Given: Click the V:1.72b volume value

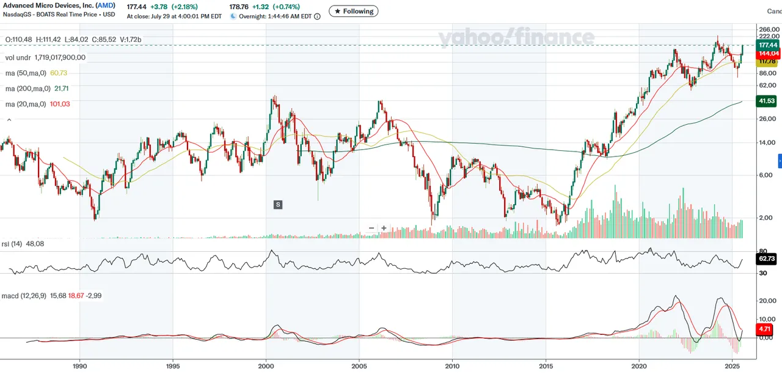Looking at the screenshot, I should [130, 40].
